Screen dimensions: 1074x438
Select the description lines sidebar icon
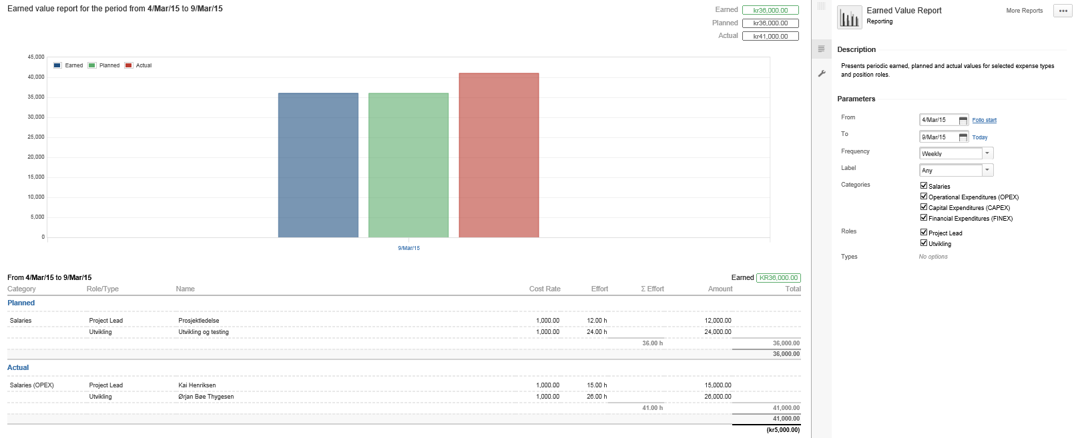click(821, 49)
